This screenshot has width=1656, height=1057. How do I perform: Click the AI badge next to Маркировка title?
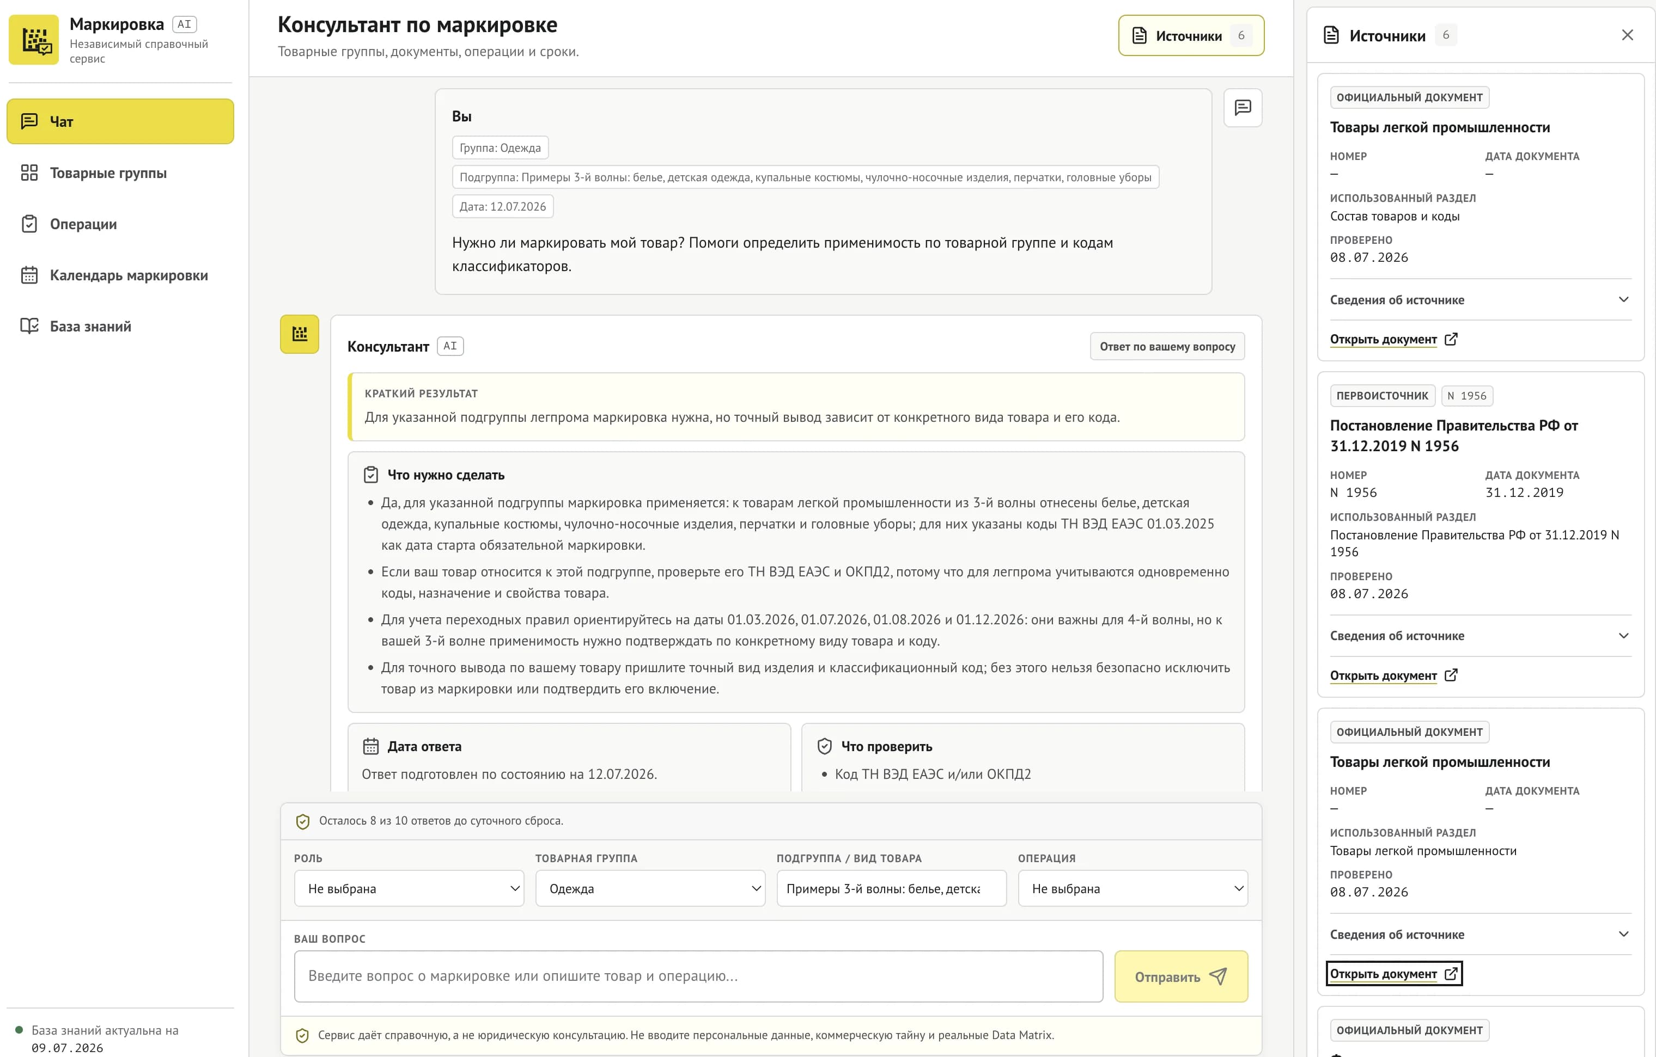click(x=184, y=24)
